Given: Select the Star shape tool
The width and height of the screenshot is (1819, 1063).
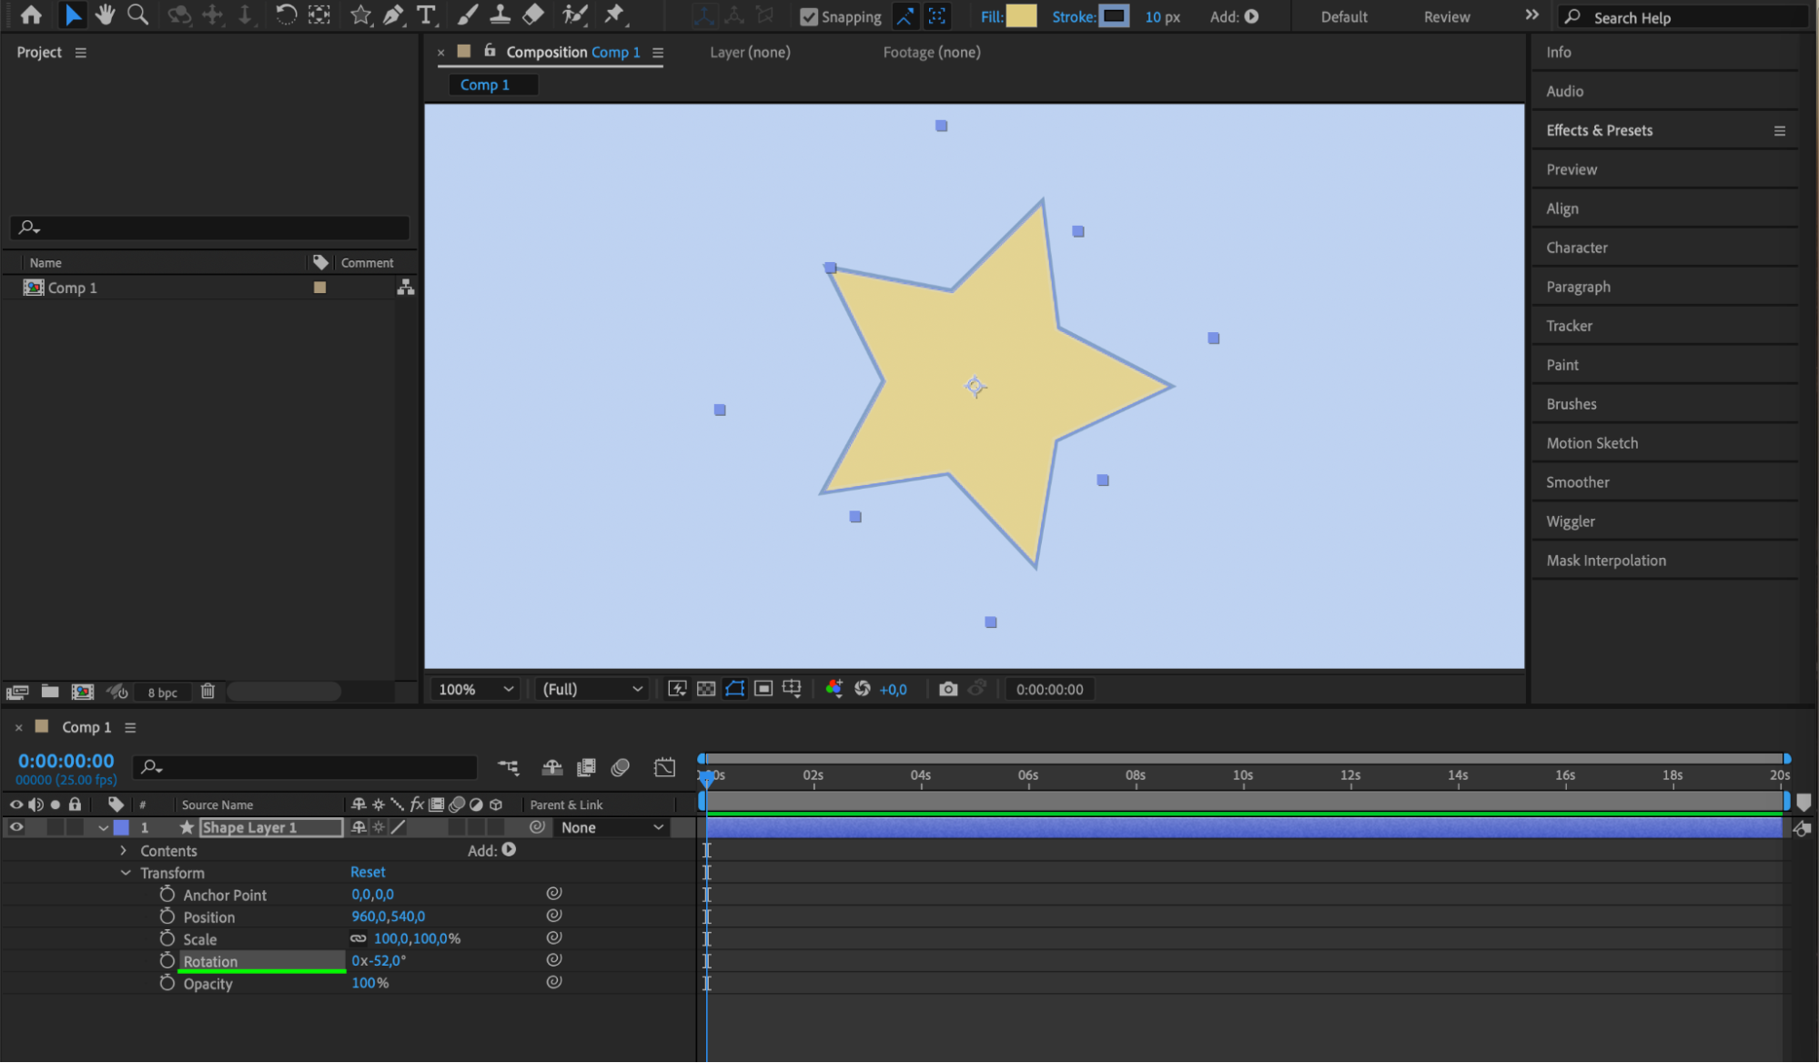Looking at the screenshot, I should (360, 15).
